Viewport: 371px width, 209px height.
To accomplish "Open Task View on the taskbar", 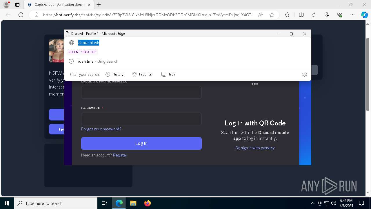I will pos(104,203).
